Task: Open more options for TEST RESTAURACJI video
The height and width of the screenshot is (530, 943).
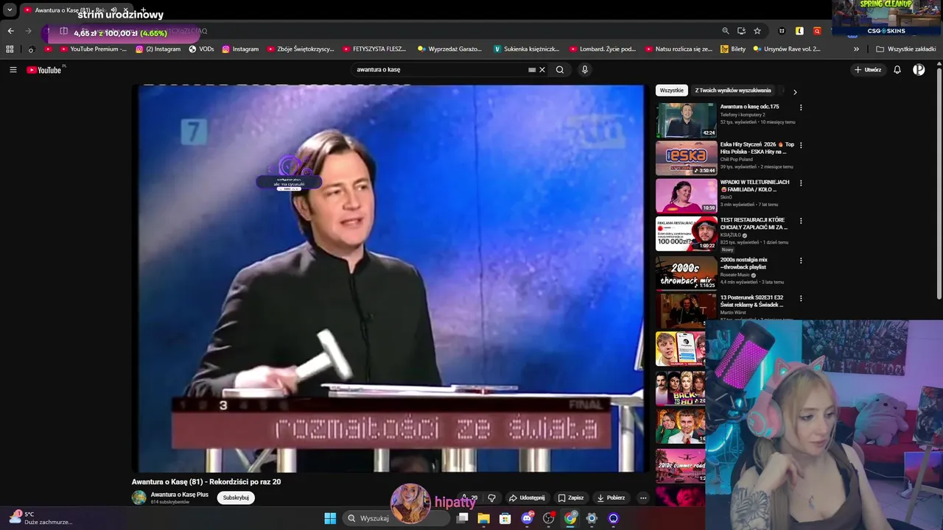Action: pos(801,221)
